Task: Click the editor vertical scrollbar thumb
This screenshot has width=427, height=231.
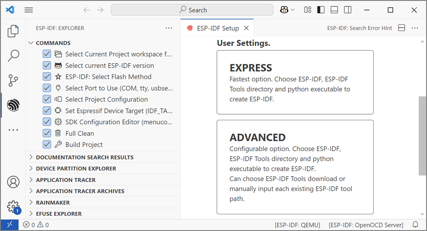Action: click(422, 136)
